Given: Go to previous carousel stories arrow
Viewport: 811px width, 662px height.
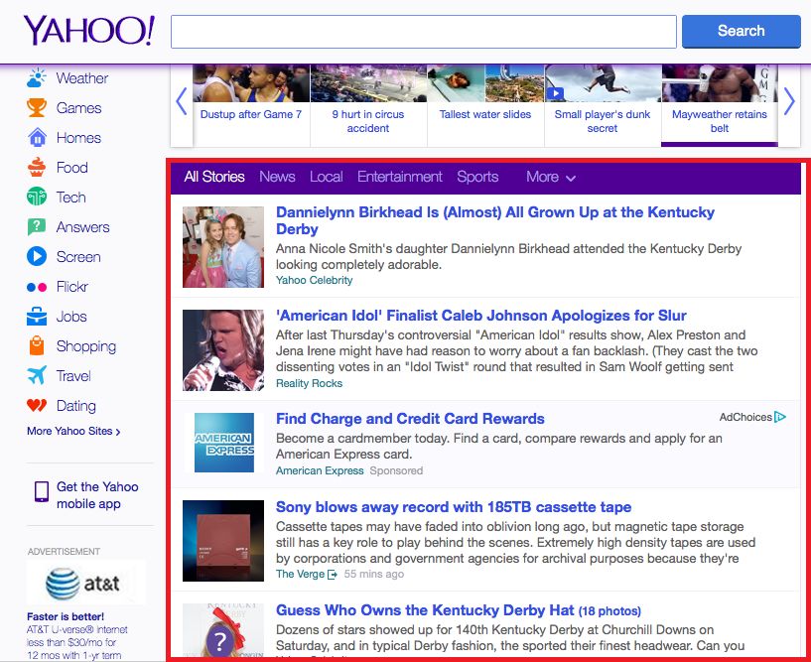Looking at the screenshot, I should point(181,101).
